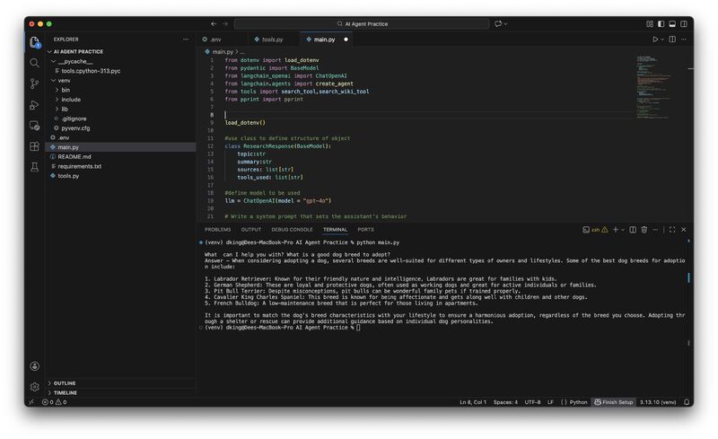Switch to the OUTPUT panel tab
The height and width of the screenshot is (439, 718).
(251, 230)
